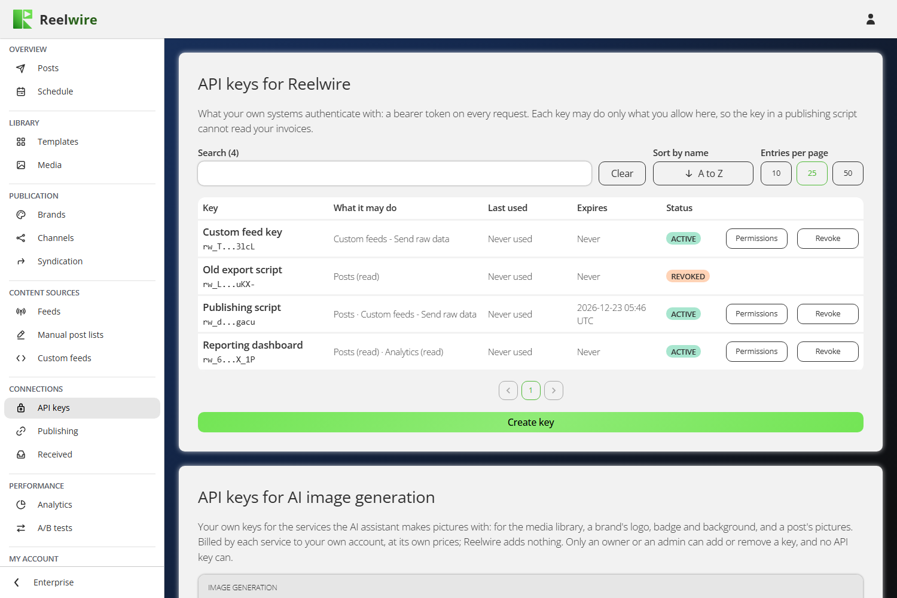897x598 pixels.
Task: Select API keys sidebar item
Action: [x=82, y=408]
